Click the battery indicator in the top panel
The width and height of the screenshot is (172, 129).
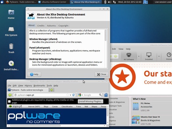105,2
